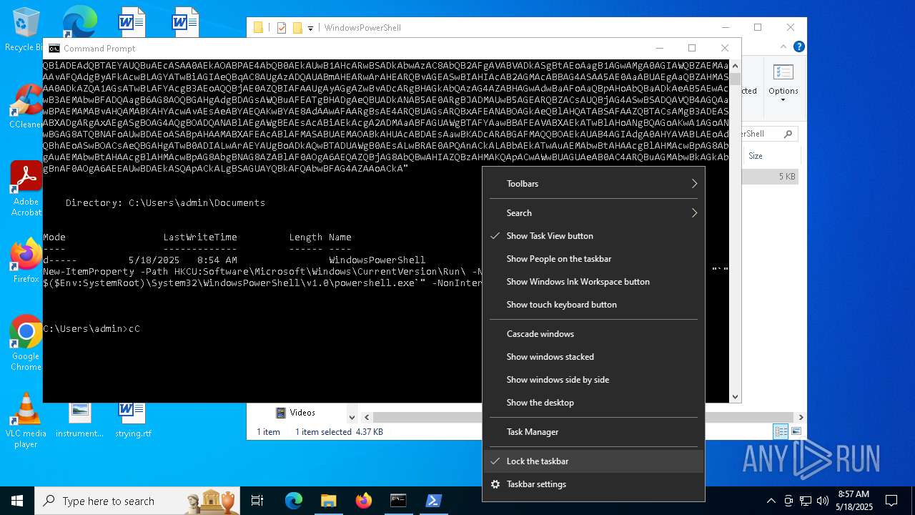915x515 pixels.
Task: Expand the Quick Access Toolbar customize dropdown
Action: (311, 28)
